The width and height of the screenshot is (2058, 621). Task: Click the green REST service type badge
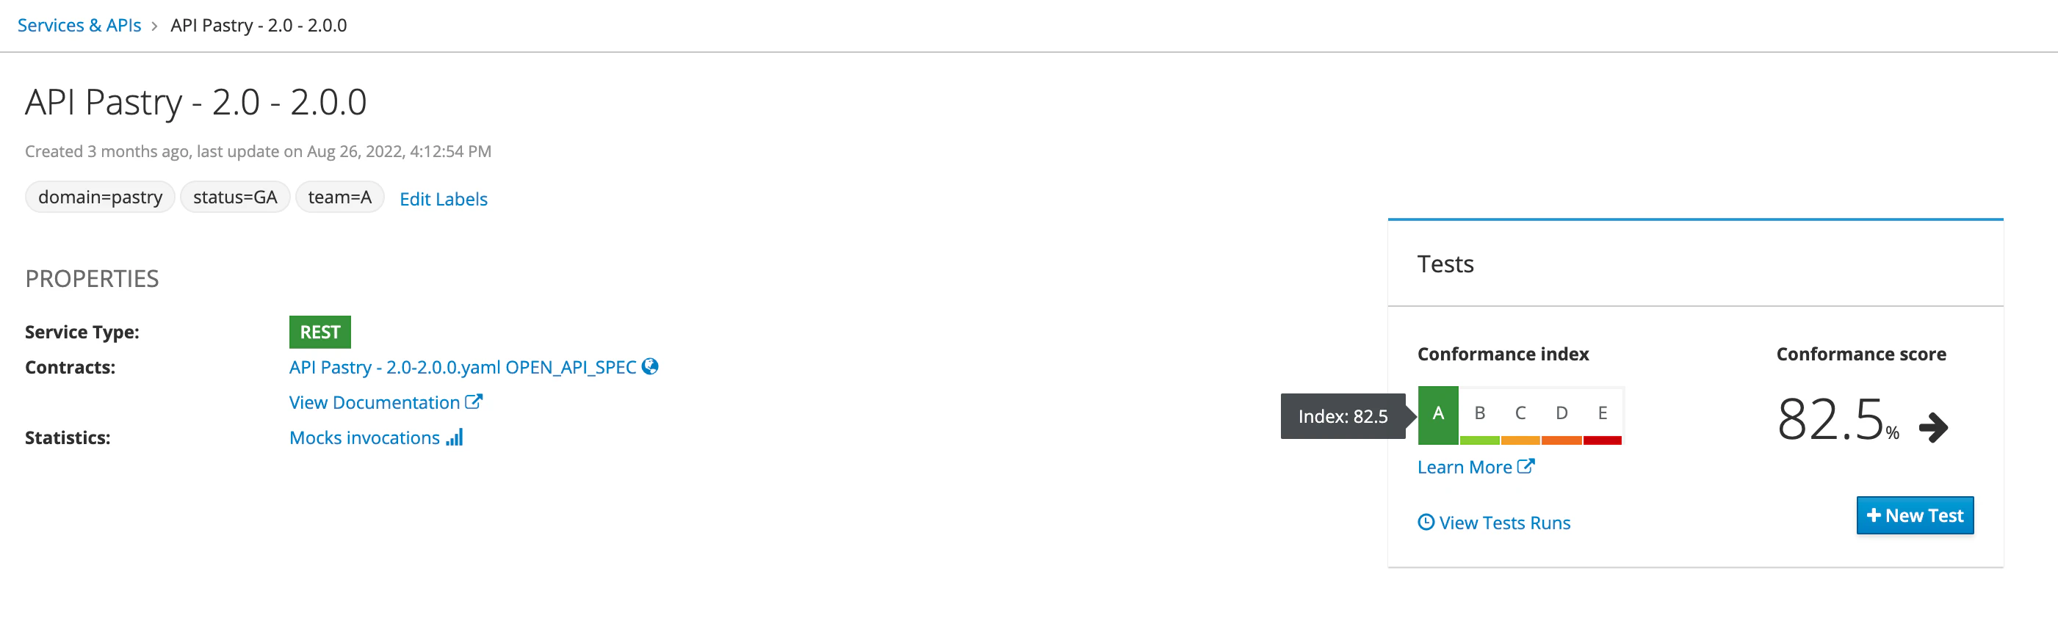(x=319, y=332)
